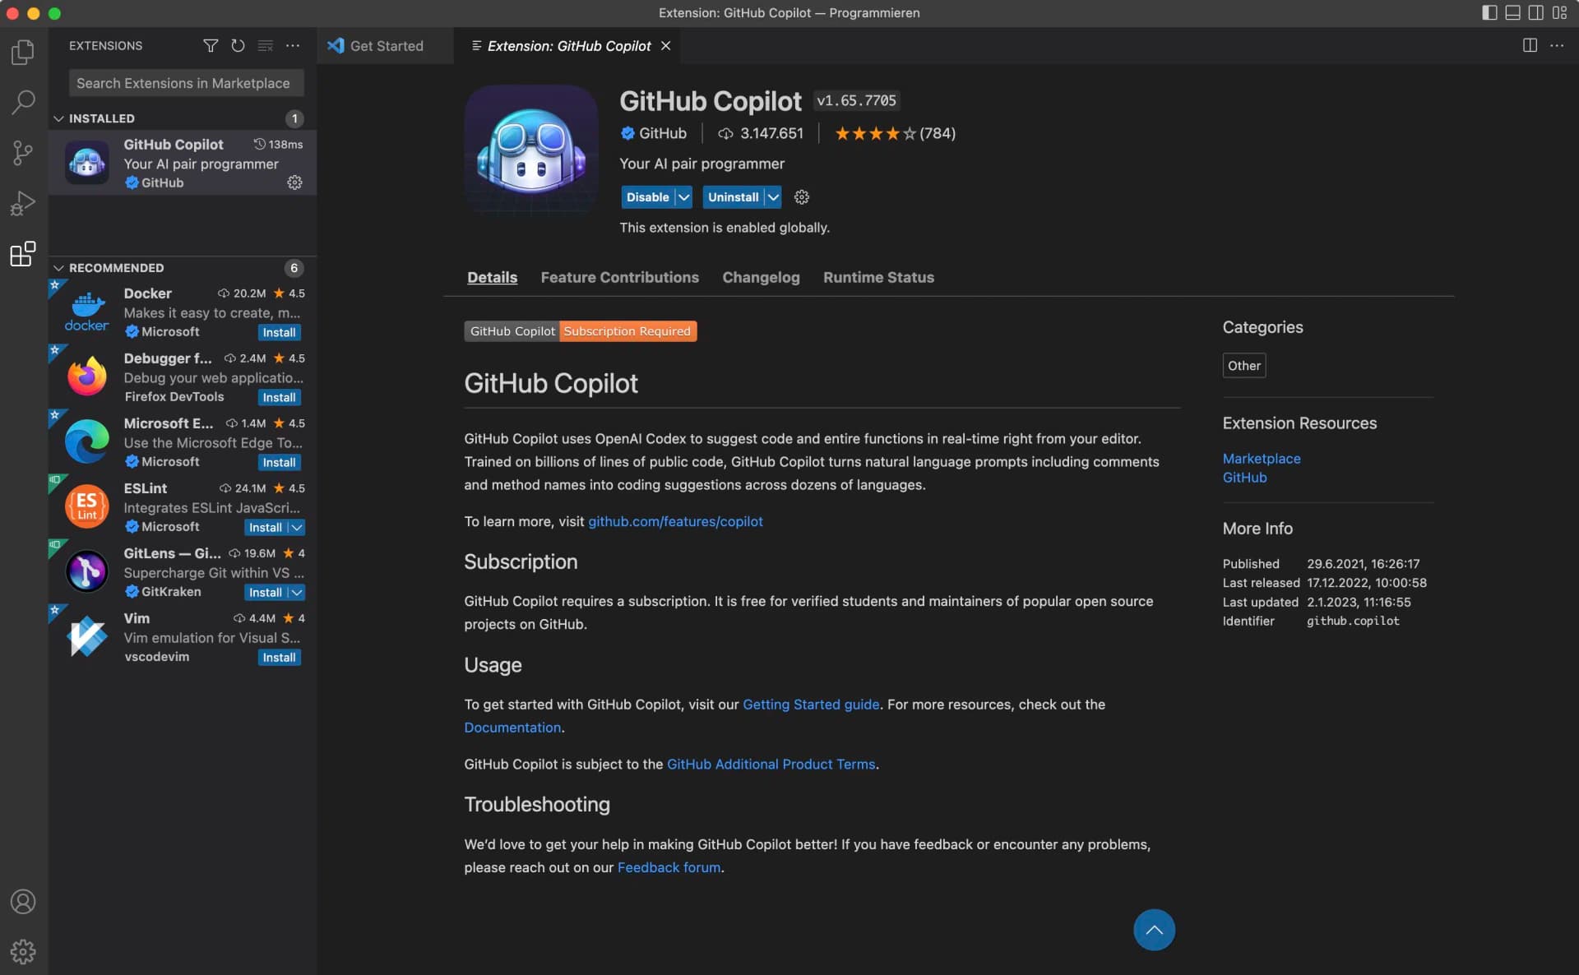The width and height of the screenshot is (1579, 975).
Task: Select the Run and Debug icon
Action: [x=23, y=202]
